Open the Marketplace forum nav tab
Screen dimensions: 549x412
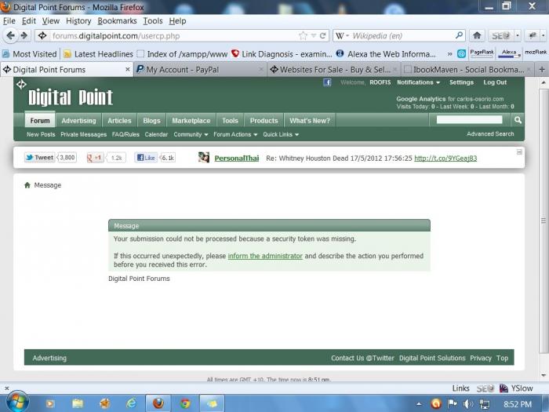coord(191,121)
